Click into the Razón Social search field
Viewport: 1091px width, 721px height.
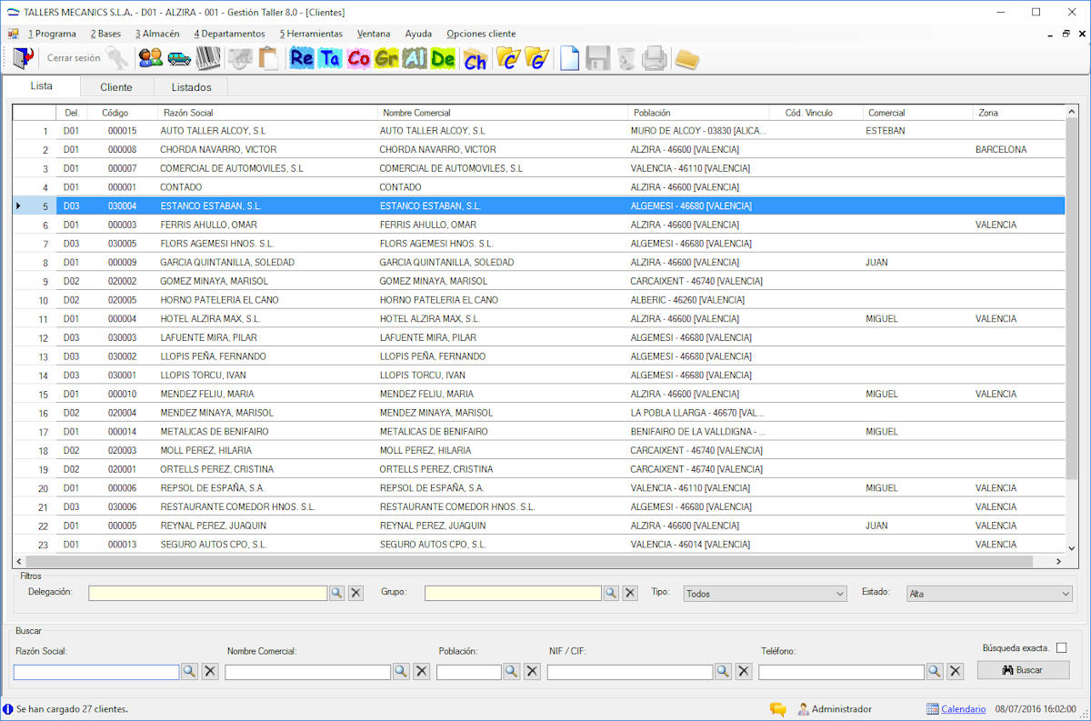[x=96, y=672]
